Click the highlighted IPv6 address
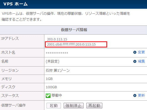Image resolution: width=147 pixels, height=110 pixels. (71, 45)
